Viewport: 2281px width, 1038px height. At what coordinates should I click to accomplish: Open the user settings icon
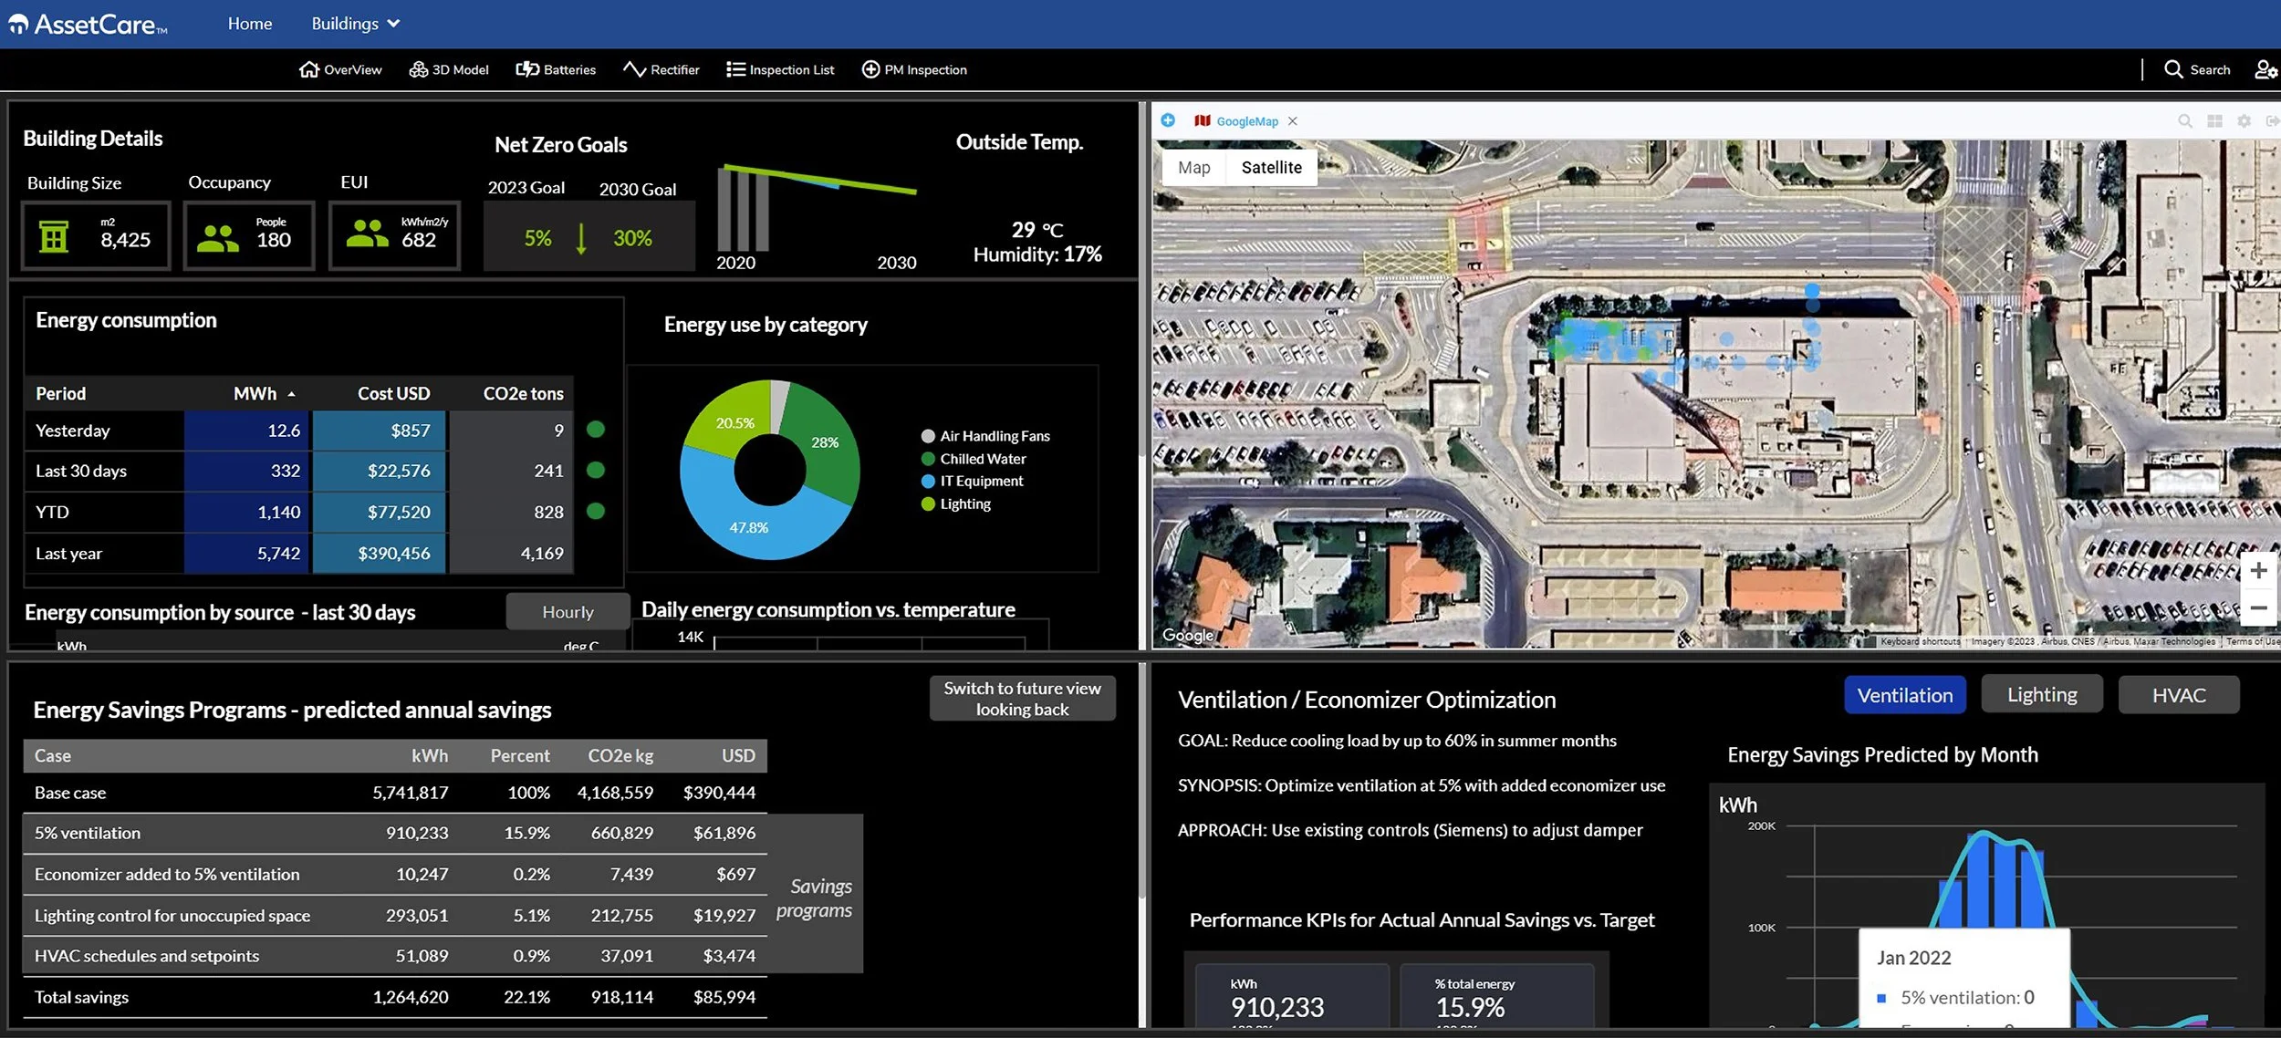coord(2265,69)
